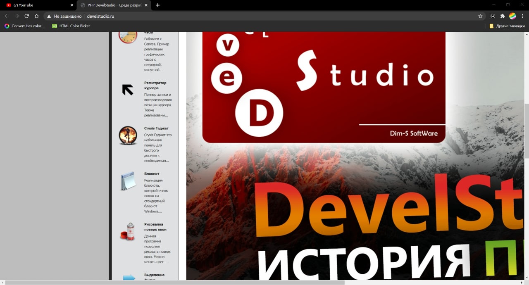Open the Блокнот article title
This screenshot has height=285, width=529.
tap(152, 174)
